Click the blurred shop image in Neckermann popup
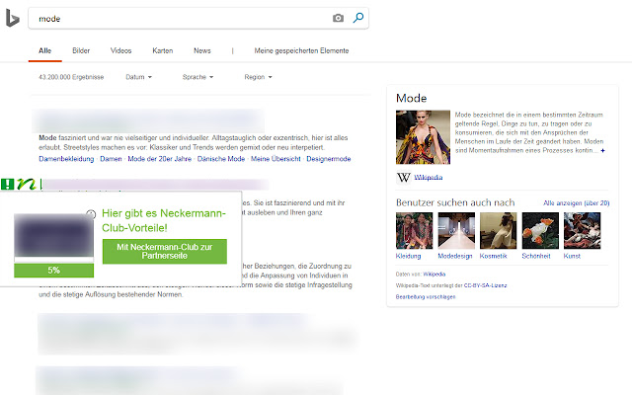 (x=54, y=235)
